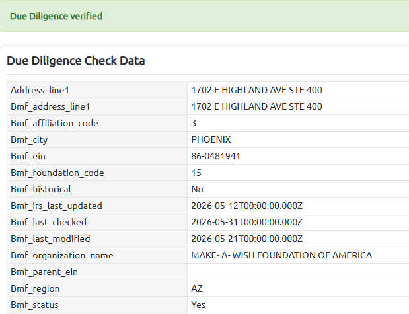The width and height of the screenshot is (409, 314).
Task: Click the 'Bmf_foundation_code' label
Action: (x=57, y=173)
